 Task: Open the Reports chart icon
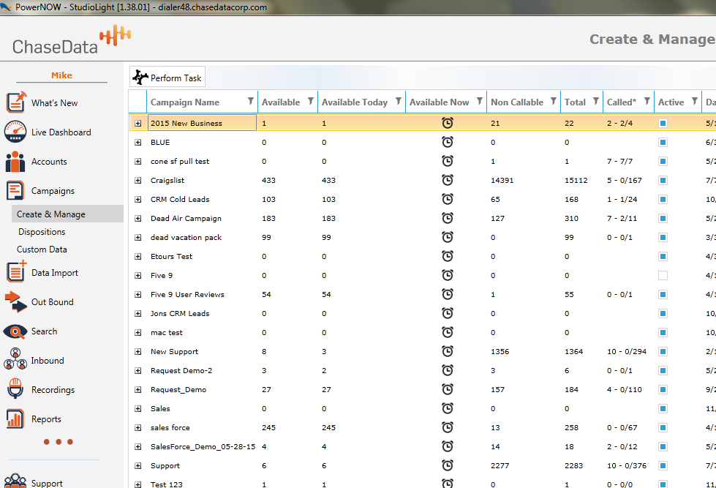tap(16, 419)
